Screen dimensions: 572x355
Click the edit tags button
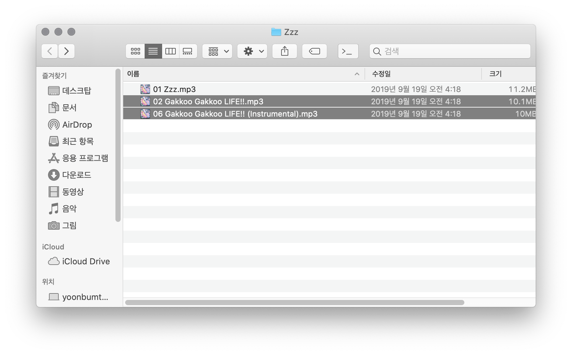tap(314, 51)
